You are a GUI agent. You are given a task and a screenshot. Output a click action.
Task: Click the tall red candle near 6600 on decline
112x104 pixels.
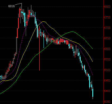point(76,50)
